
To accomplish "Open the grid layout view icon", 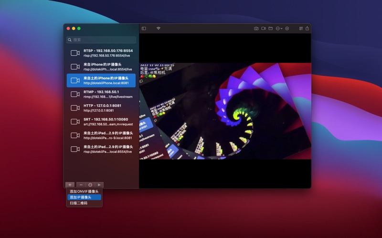I will [x=301, y=29].
